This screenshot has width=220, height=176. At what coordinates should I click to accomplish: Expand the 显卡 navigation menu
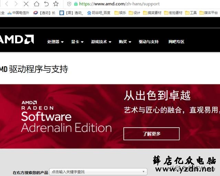pyautogui.click(x=77, y=42)
